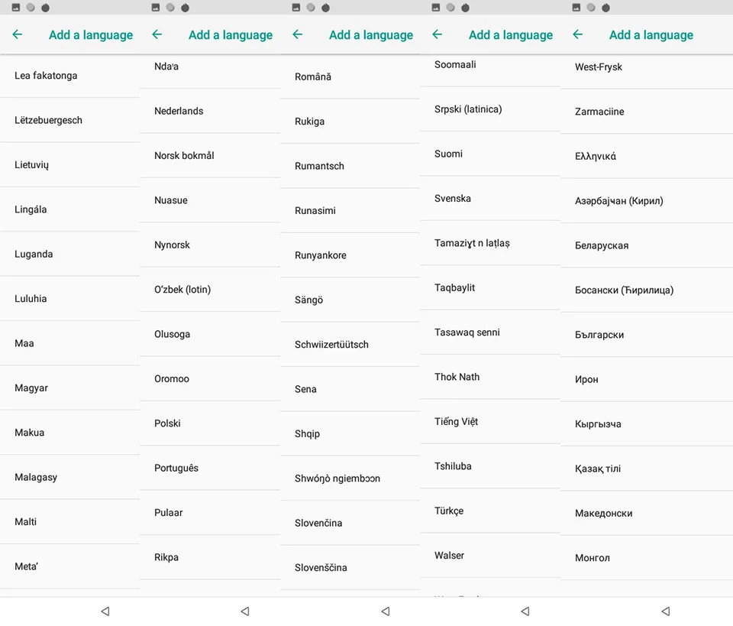733x626 pixels.
Task: Pick Български from the list
Action: (x=647, y=335)
